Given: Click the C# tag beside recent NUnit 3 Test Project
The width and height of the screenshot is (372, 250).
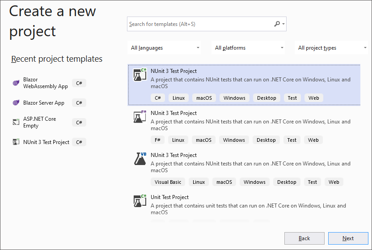Looking at the screenshot, I should pyautogui.click(x=79, y=142).
